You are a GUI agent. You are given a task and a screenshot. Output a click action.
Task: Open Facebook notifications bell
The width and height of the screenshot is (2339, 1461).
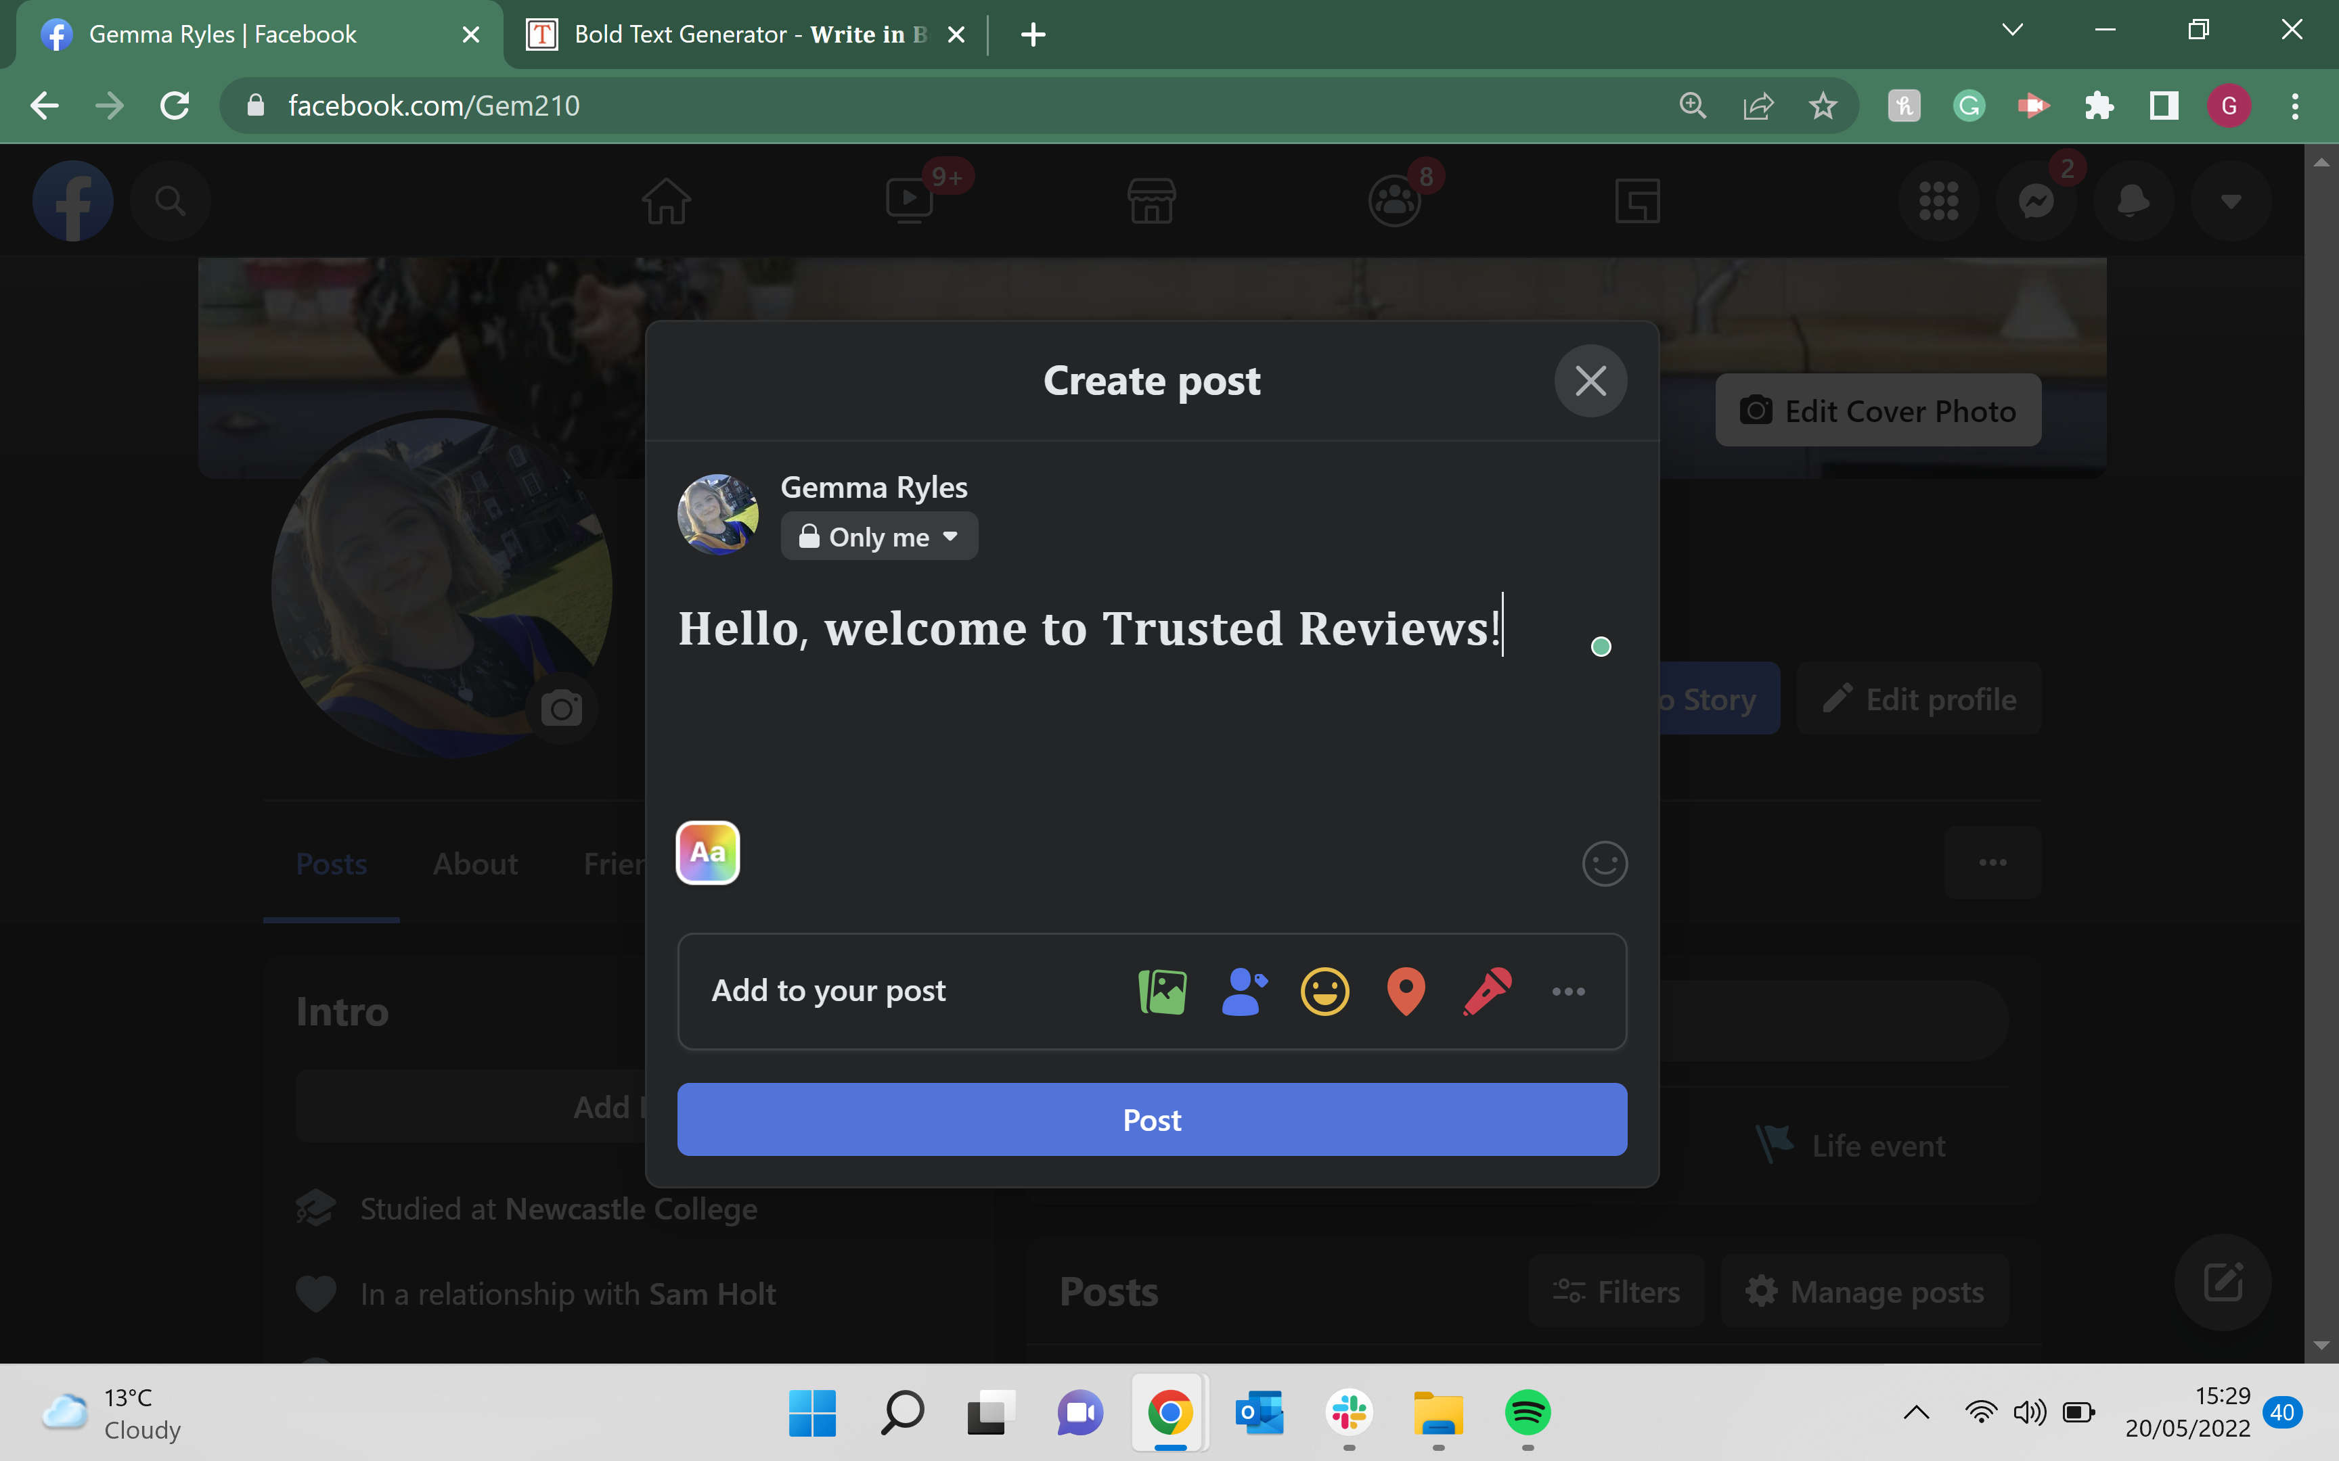pyautogui.click(x=2133, y=201)
